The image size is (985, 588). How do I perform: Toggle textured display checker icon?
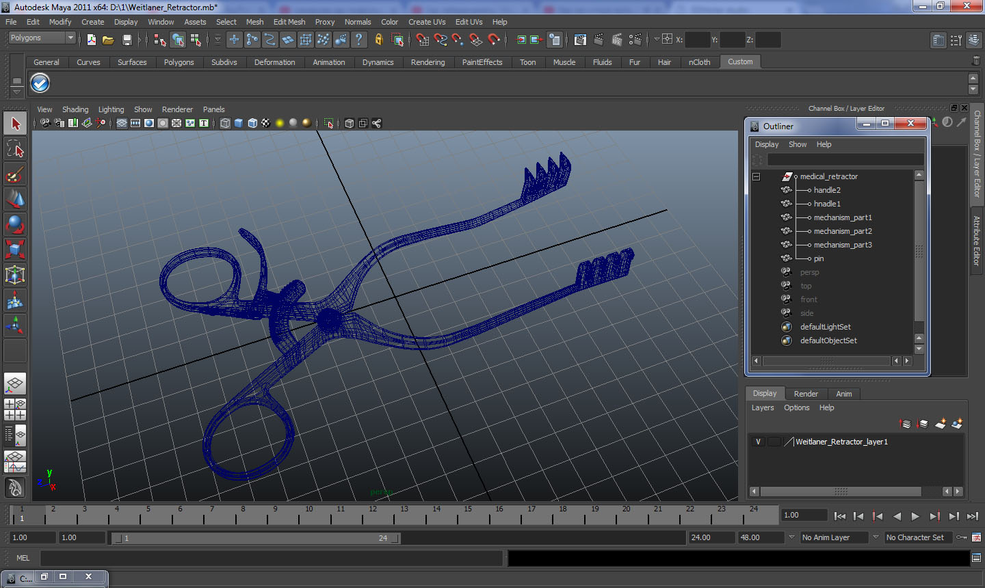point(265,123)
